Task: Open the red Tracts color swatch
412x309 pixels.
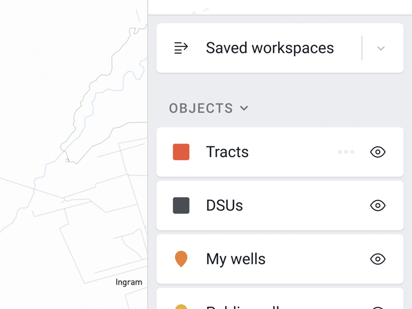Action: pos(181,152)
